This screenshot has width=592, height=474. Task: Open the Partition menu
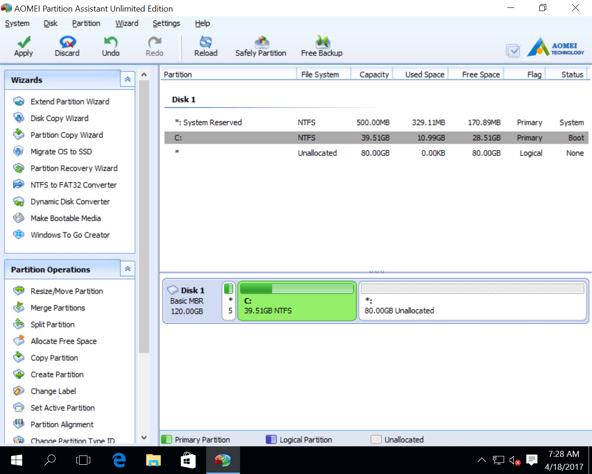click(86, 23)
